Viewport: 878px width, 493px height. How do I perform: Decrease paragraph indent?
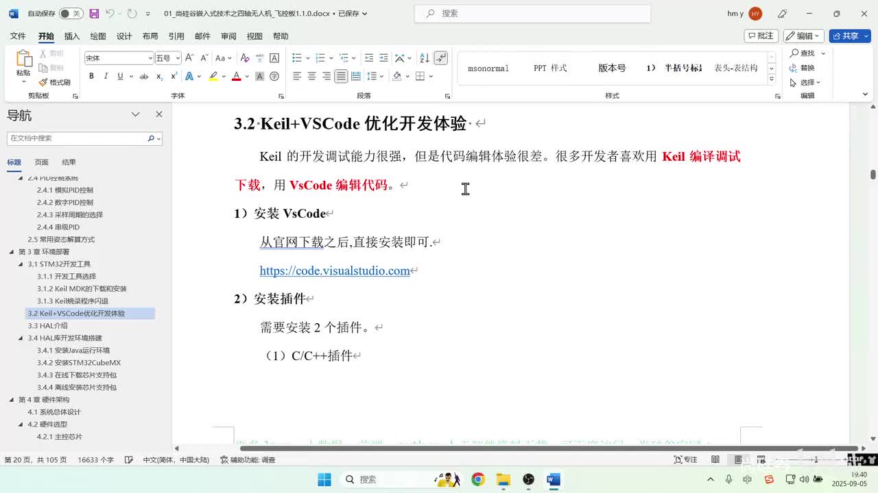coord(369,58)
